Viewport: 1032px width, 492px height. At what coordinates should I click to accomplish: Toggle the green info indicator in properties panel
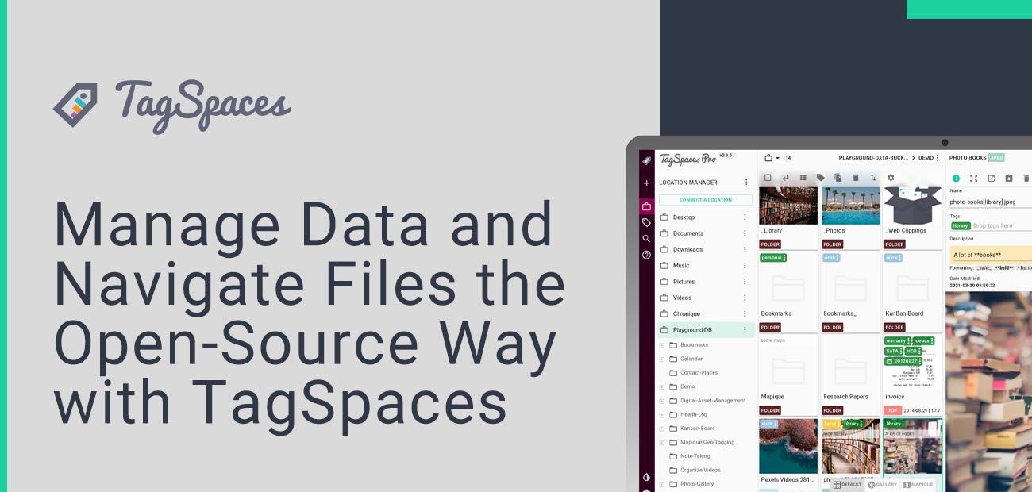956,179
